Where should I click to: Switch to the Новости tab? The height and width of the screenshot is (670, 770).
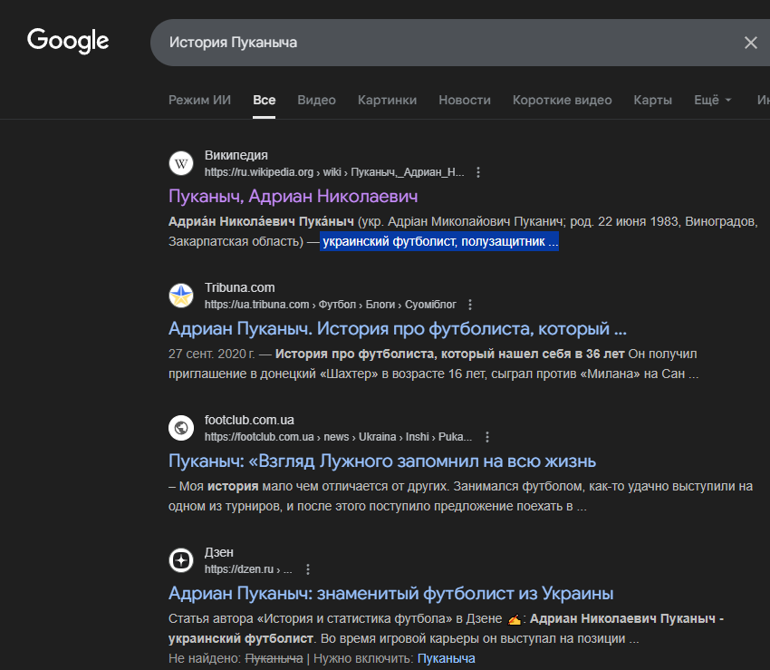[x=465, y=100]
